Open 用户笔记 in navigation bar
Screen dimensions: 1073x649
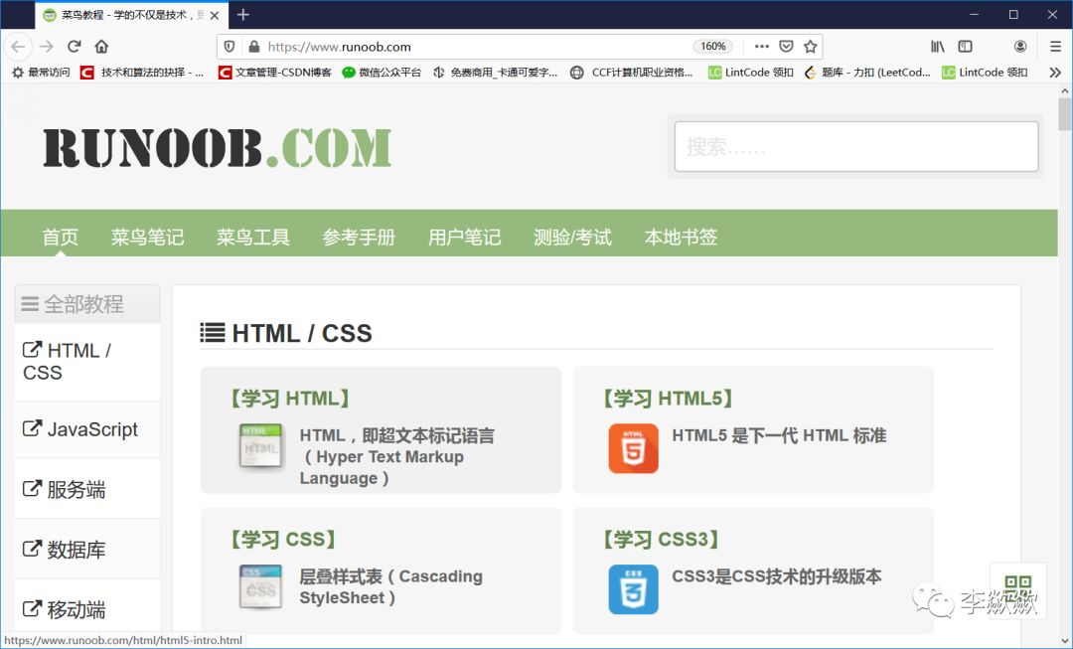[x=465, y=237]
